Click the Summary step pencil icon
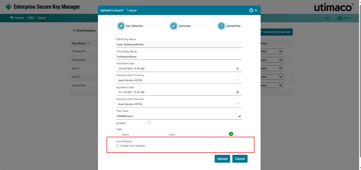361x170 pixels. (x=174, y=26)
